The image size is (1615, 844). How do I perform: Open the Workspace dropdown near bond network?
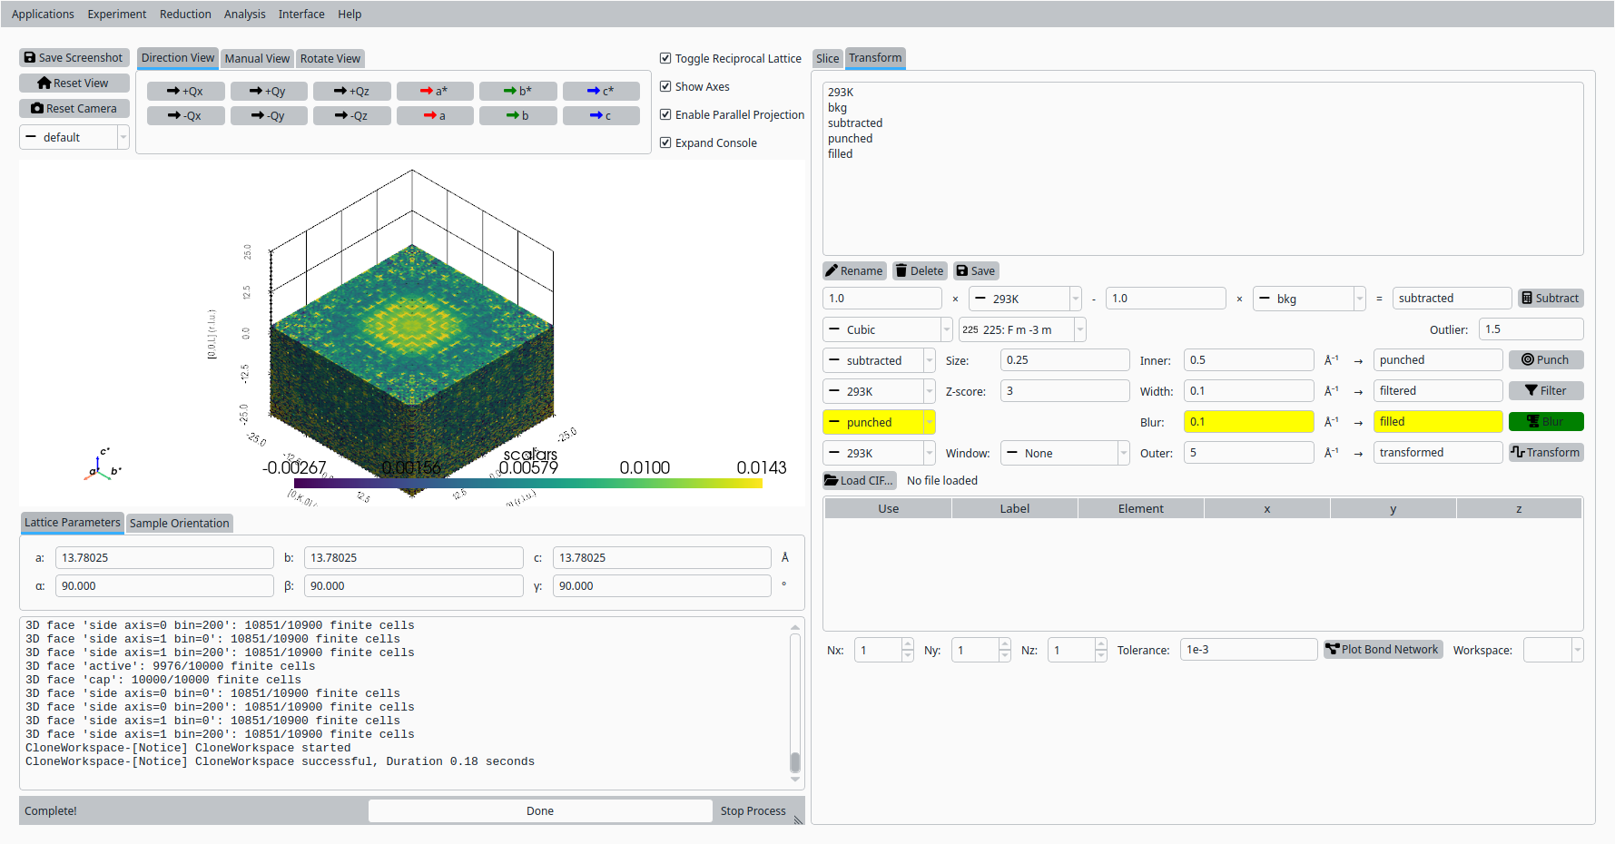point(1553,650)
